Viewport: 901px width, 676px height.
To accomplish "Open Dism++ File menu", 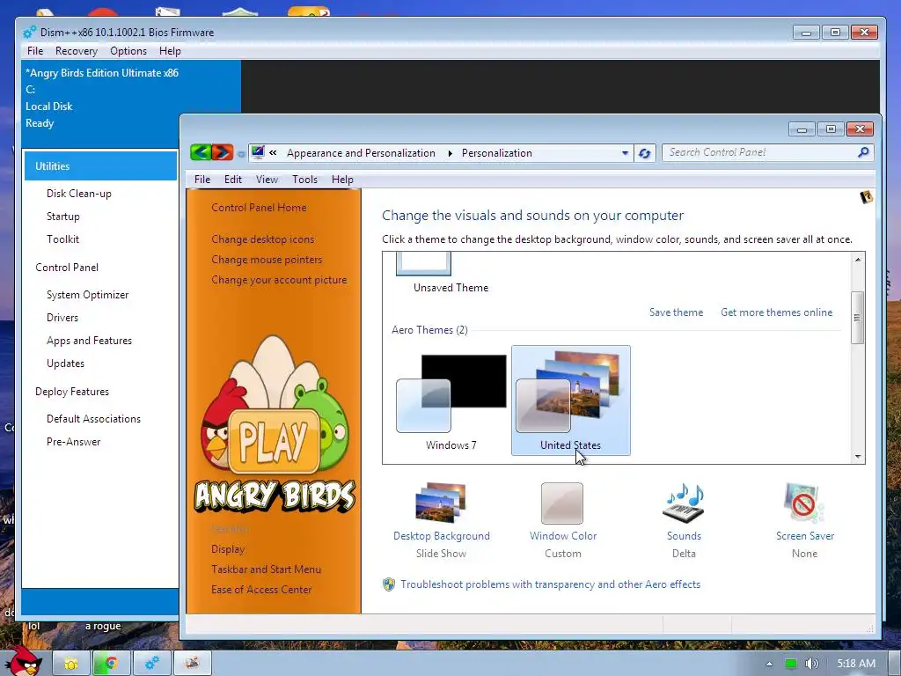I will [35, 50].
